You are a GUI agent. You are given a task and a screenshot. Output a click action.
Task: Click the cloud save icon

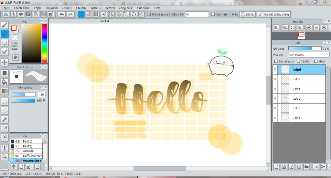point(6,14)
